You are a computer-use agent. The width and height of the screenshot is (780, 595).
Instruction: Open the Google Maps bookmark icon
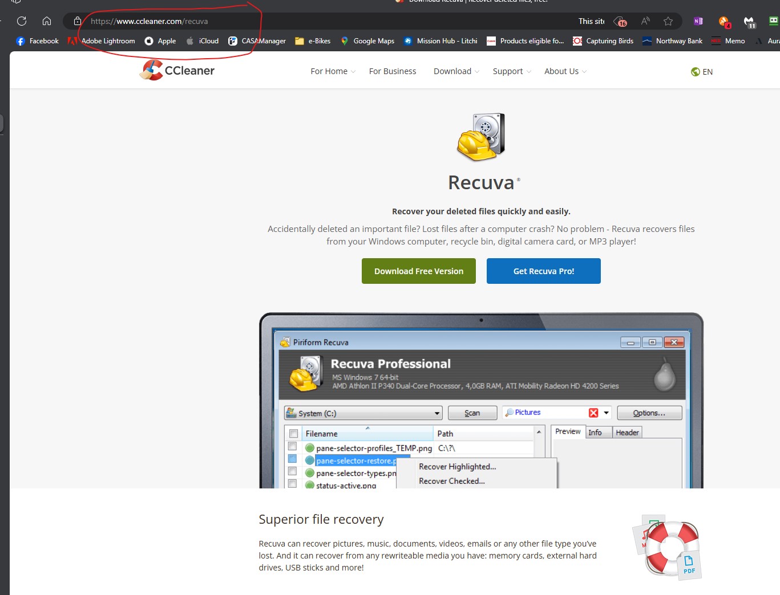tap(344, 40)
